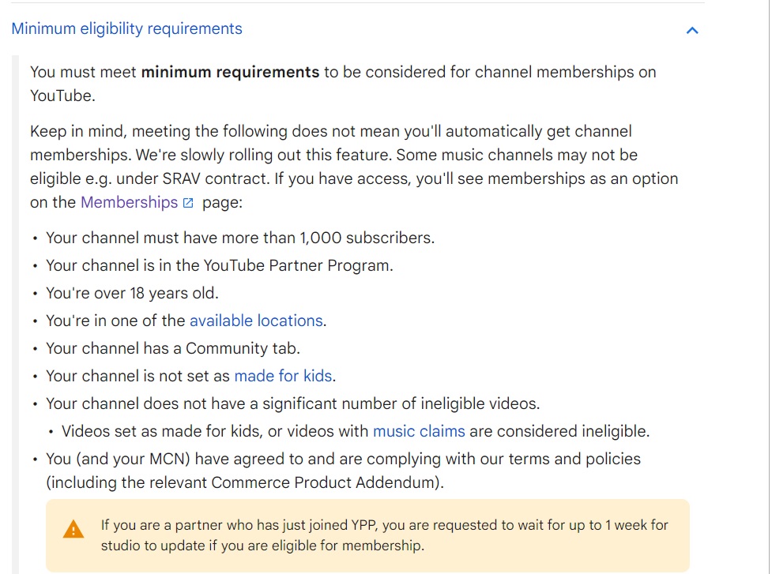Click the YouTube Partner Program requirement line

coord(220,265)
